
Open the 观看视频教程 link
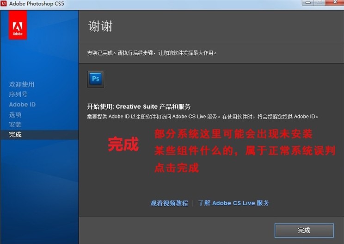pyautogui.click(x=169, y=203)
